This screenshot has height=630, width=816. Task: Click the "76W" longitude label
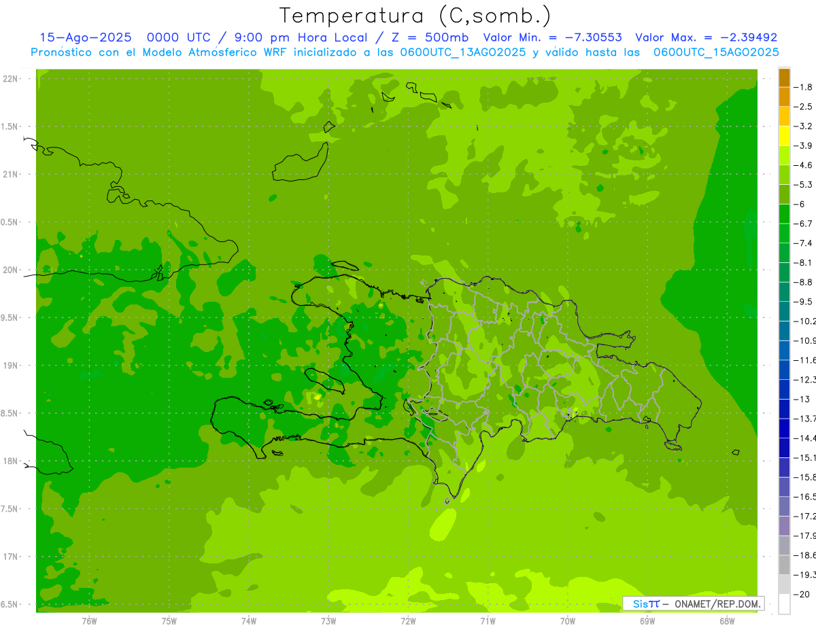pos(89,620)
